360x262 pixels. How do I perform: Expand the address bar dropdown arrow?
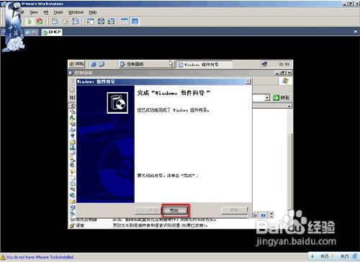coord(267,98)
